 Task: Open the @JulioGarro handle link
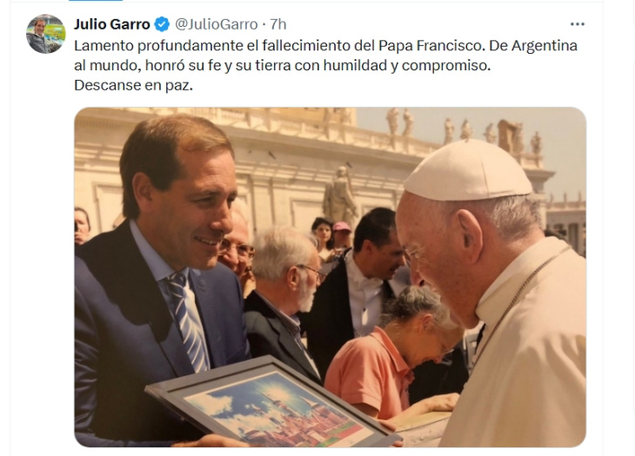point(217,24)
